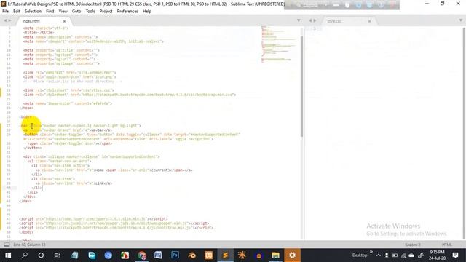Place the cursor on the </head> line
Image resolution: width=466 pixels, height=262 pixels.
(x=26, y=108)
